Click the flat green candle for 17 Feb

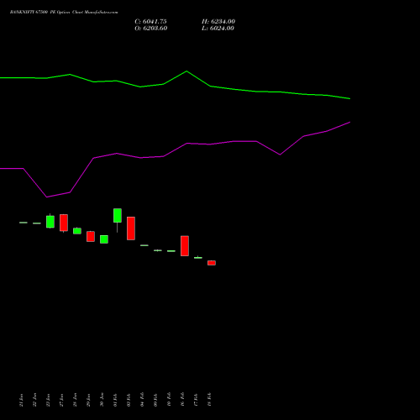[198, 258]
